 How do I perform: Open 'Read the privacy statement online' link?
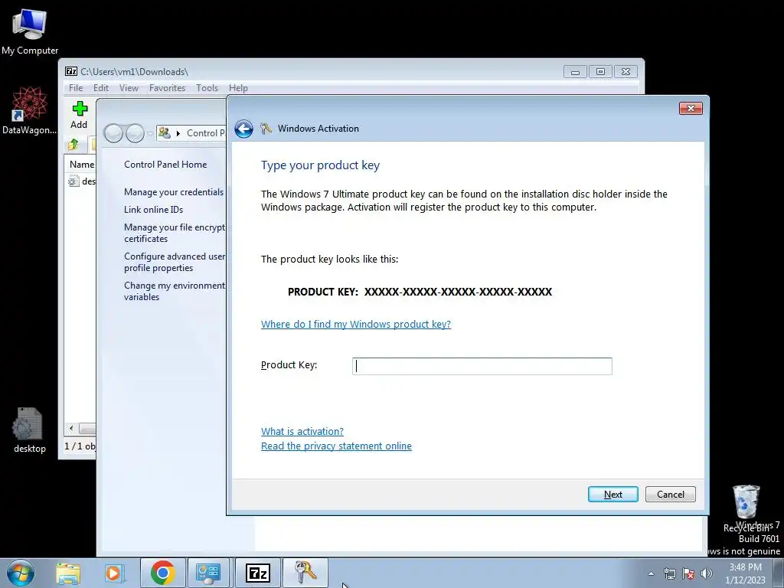click(x=336, y=446)
